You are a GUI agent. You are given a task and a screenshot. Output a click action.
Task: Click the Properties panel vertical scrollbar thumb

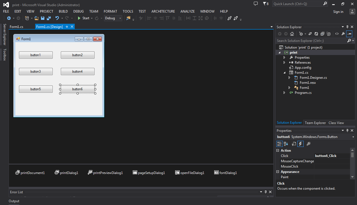point(352,155)
